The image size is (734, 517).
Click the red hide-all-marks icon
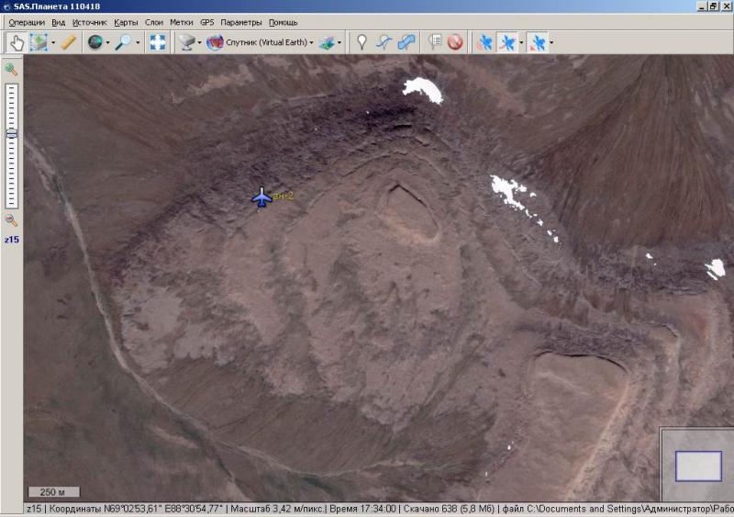coord(455,42)
